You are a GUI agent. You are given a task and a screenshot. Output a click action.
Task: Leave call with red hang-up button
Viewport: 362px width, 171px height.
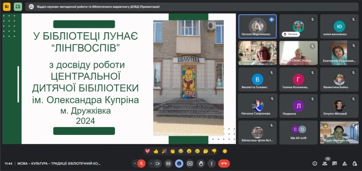click(224, 164)
